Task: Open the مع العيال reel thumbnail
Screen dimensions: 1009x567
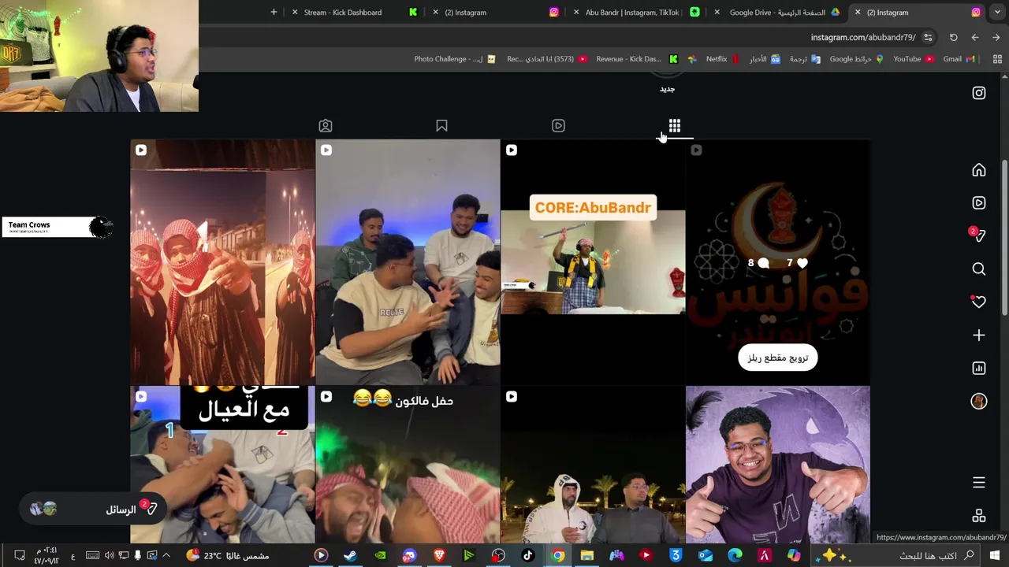Action: 222,465
